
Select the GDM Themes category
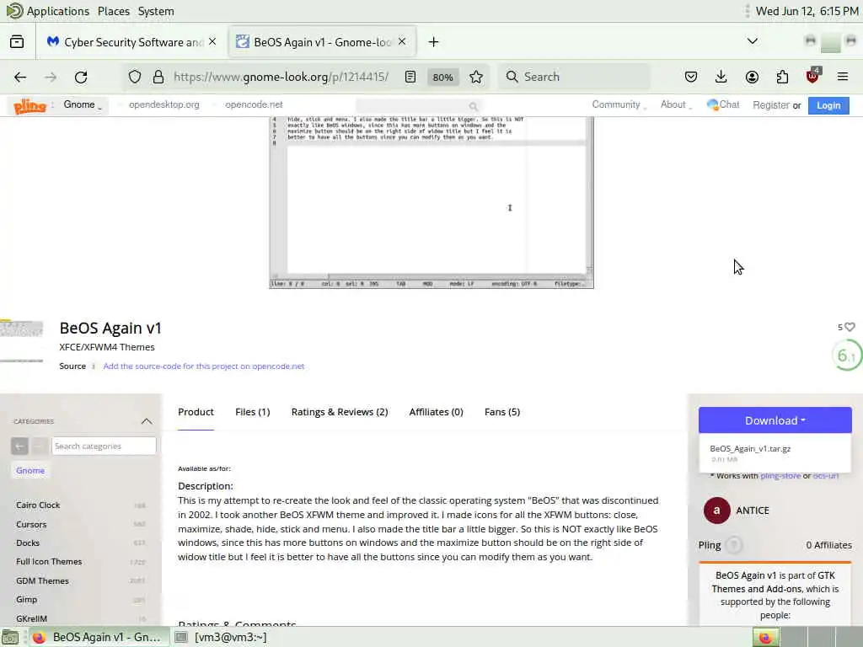pyautogui.click(x=42, y=581)
